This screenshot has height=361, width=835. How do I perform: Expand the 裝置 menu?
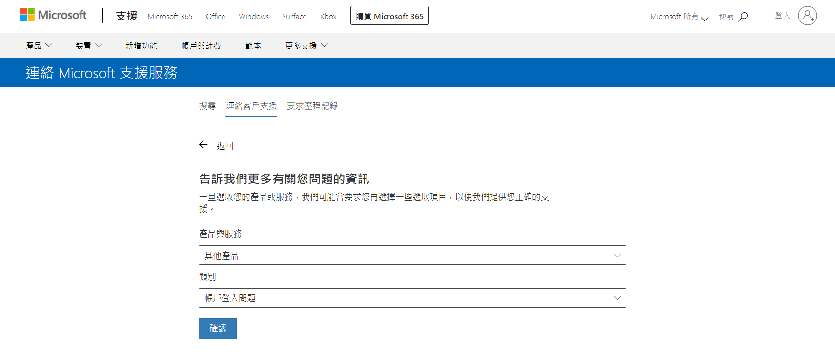(89, 46)
